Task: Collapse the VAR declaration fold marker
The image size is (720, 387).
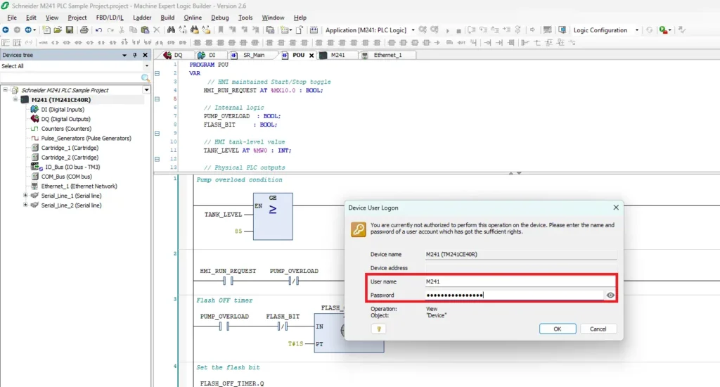Action: (157, 73)
